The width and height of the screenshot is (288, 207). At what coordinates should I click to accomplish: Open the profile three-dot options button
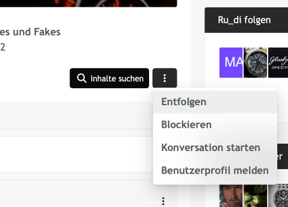(165, 78)
